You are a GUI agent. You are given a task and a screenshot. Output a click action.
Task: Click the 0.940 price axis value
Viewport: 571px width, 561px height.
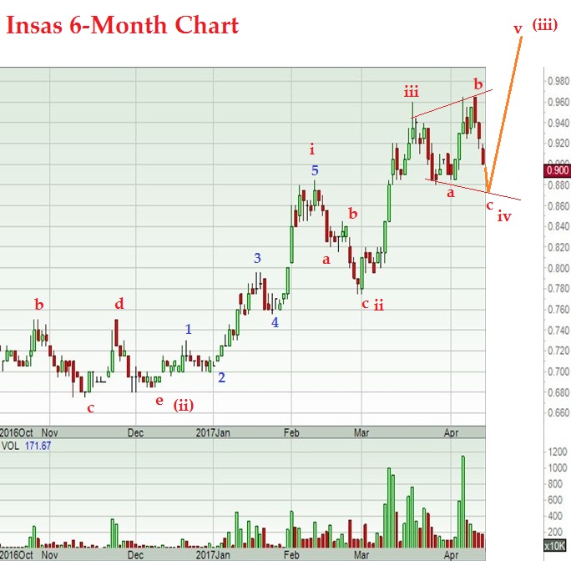(x=558, y=123)
